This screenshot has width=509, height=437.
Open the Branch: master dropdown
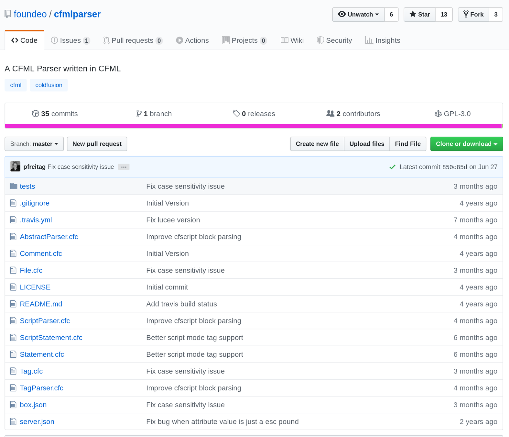[34, 144]
